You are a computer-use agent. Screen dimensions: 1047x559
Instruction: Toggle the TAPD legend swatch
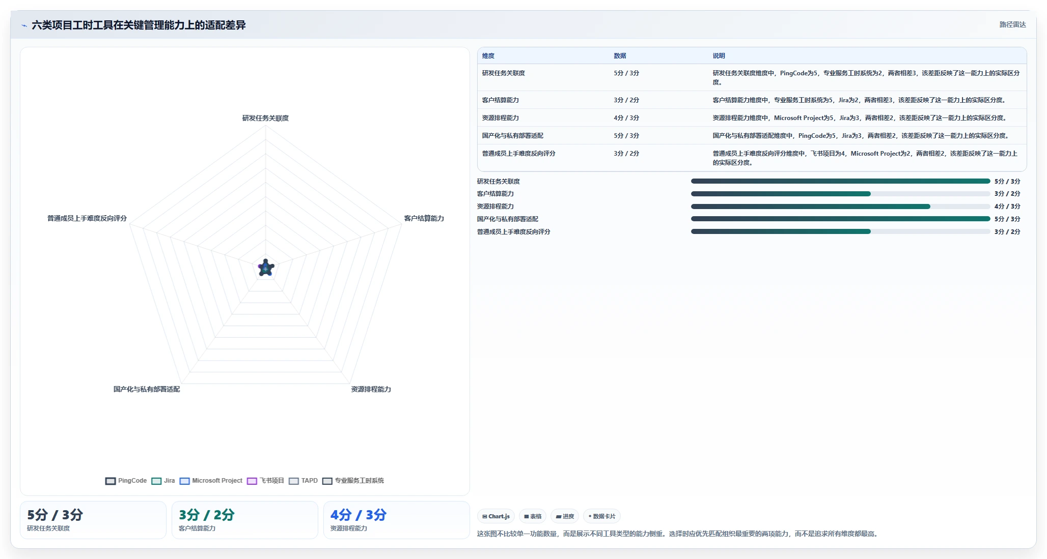pos(294,481)
